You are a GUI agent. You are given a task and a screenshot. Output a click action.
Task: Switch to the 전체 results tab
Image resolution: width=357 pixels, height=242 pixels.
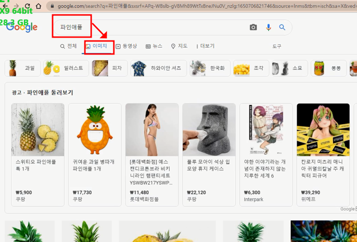point(69,46)
